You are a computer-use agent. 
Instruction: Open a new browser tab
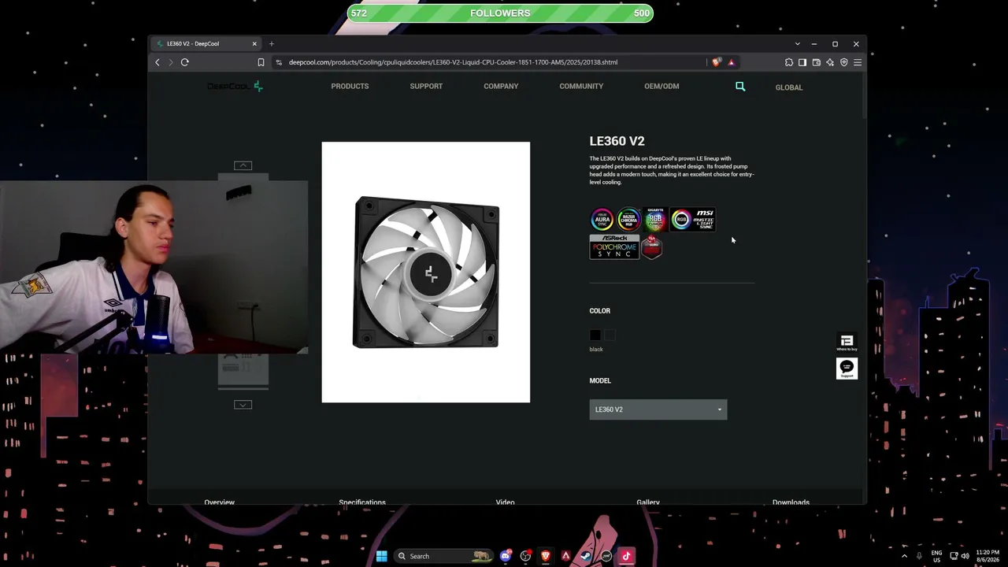click(x=272, y=43)
